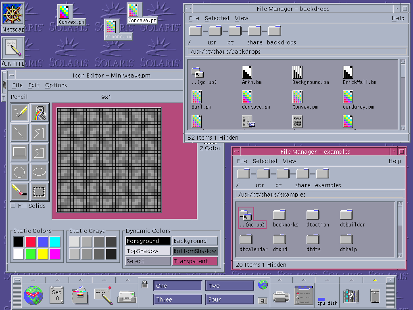Click the Kimono.pm desktop icon

(x=111, y=27)
